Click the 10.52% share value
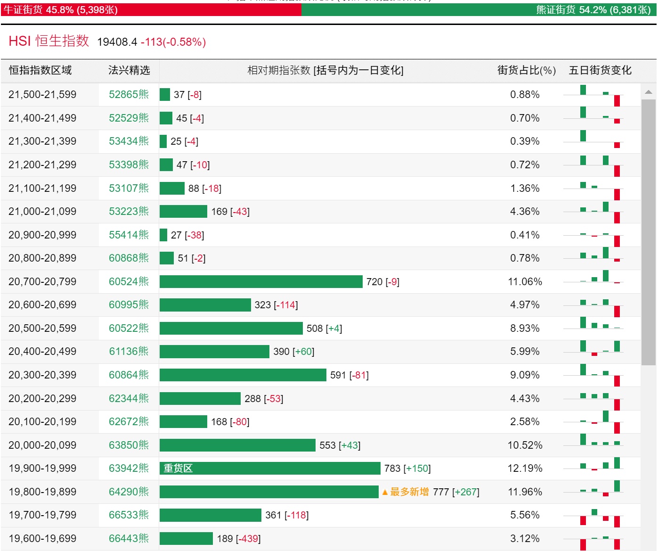The height and width of the screenshot is (551, 658). 525,445
